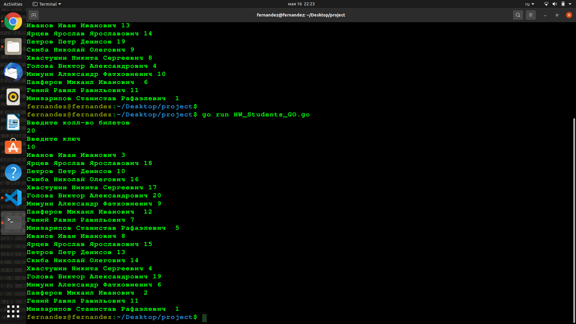Screen dimensions: 576x324
Task: Click the speaker icon to adjust sound
Action: coord(555,4)
